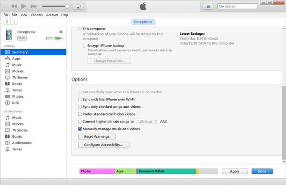Image resolution: width=286 pixels, height=185 pixels.
Task: Click the volume slider knob
Action: coord(67,6)
